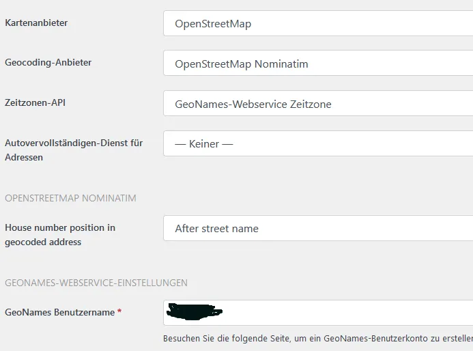Screen dimensions: 473x351
Task: Open the Zeitzonen-API dropdown showing GeoNames-Webservice Zeitzone
Action: 318,104
